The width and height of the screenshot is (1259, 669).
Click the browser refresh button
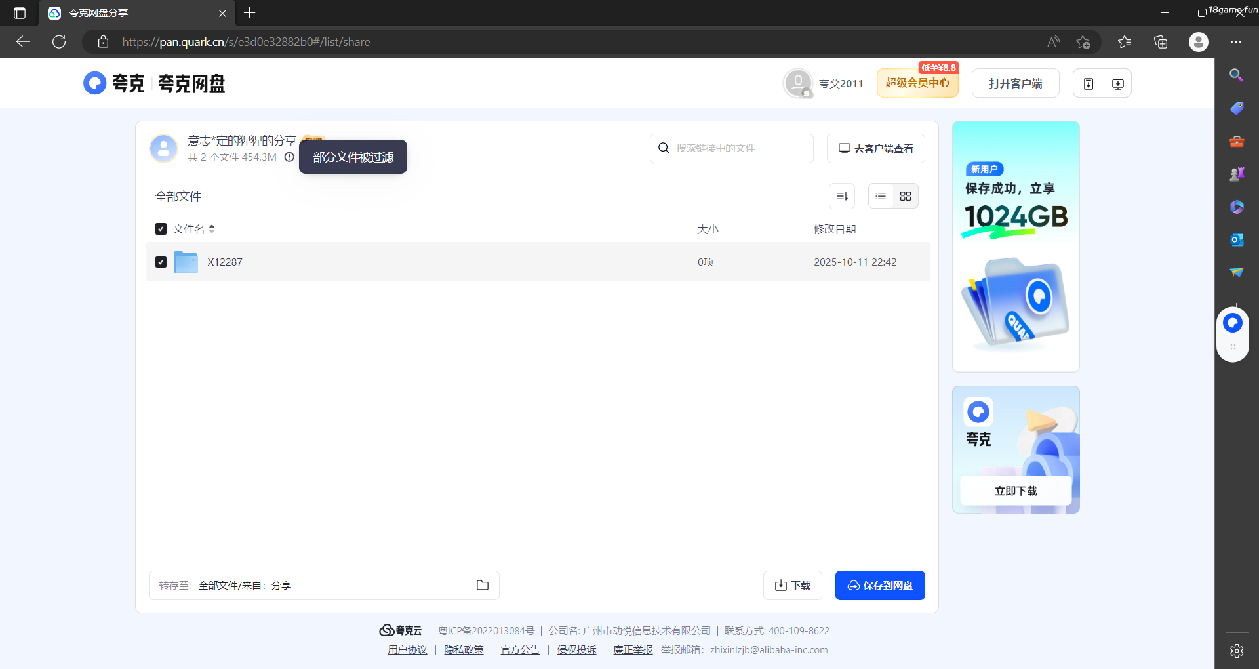pyautogui.click(x=59, y=42)
